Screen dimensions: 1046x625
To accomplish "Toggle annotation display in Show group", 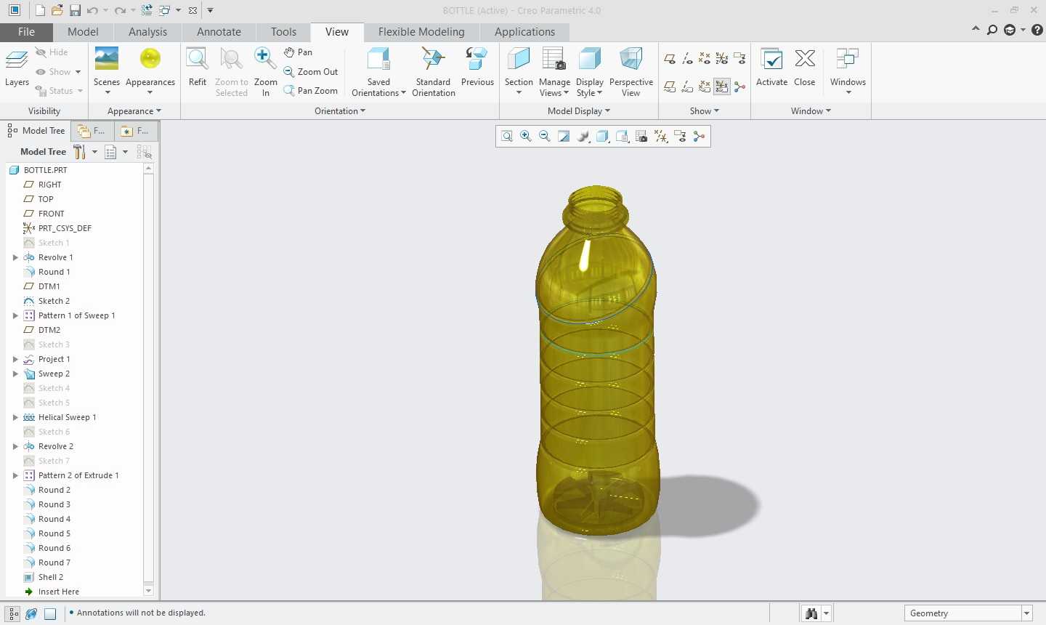I will (739, 58).
